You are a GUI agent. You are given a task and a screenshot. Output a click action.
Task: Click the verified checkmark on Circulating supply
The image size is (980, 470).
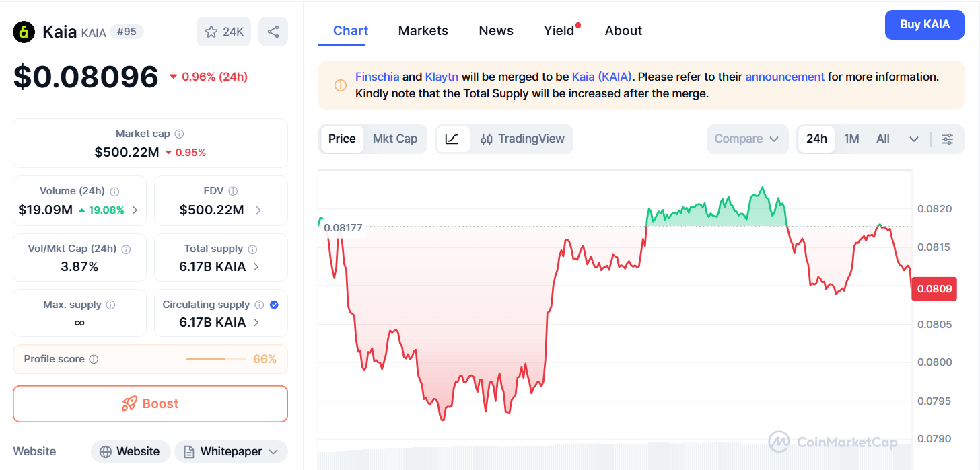(273, 305)
